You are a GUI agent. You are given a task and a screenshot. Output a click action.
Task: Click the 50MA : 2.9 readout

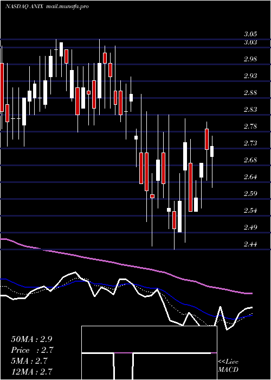pyautogui.click(x=31, y=339)
